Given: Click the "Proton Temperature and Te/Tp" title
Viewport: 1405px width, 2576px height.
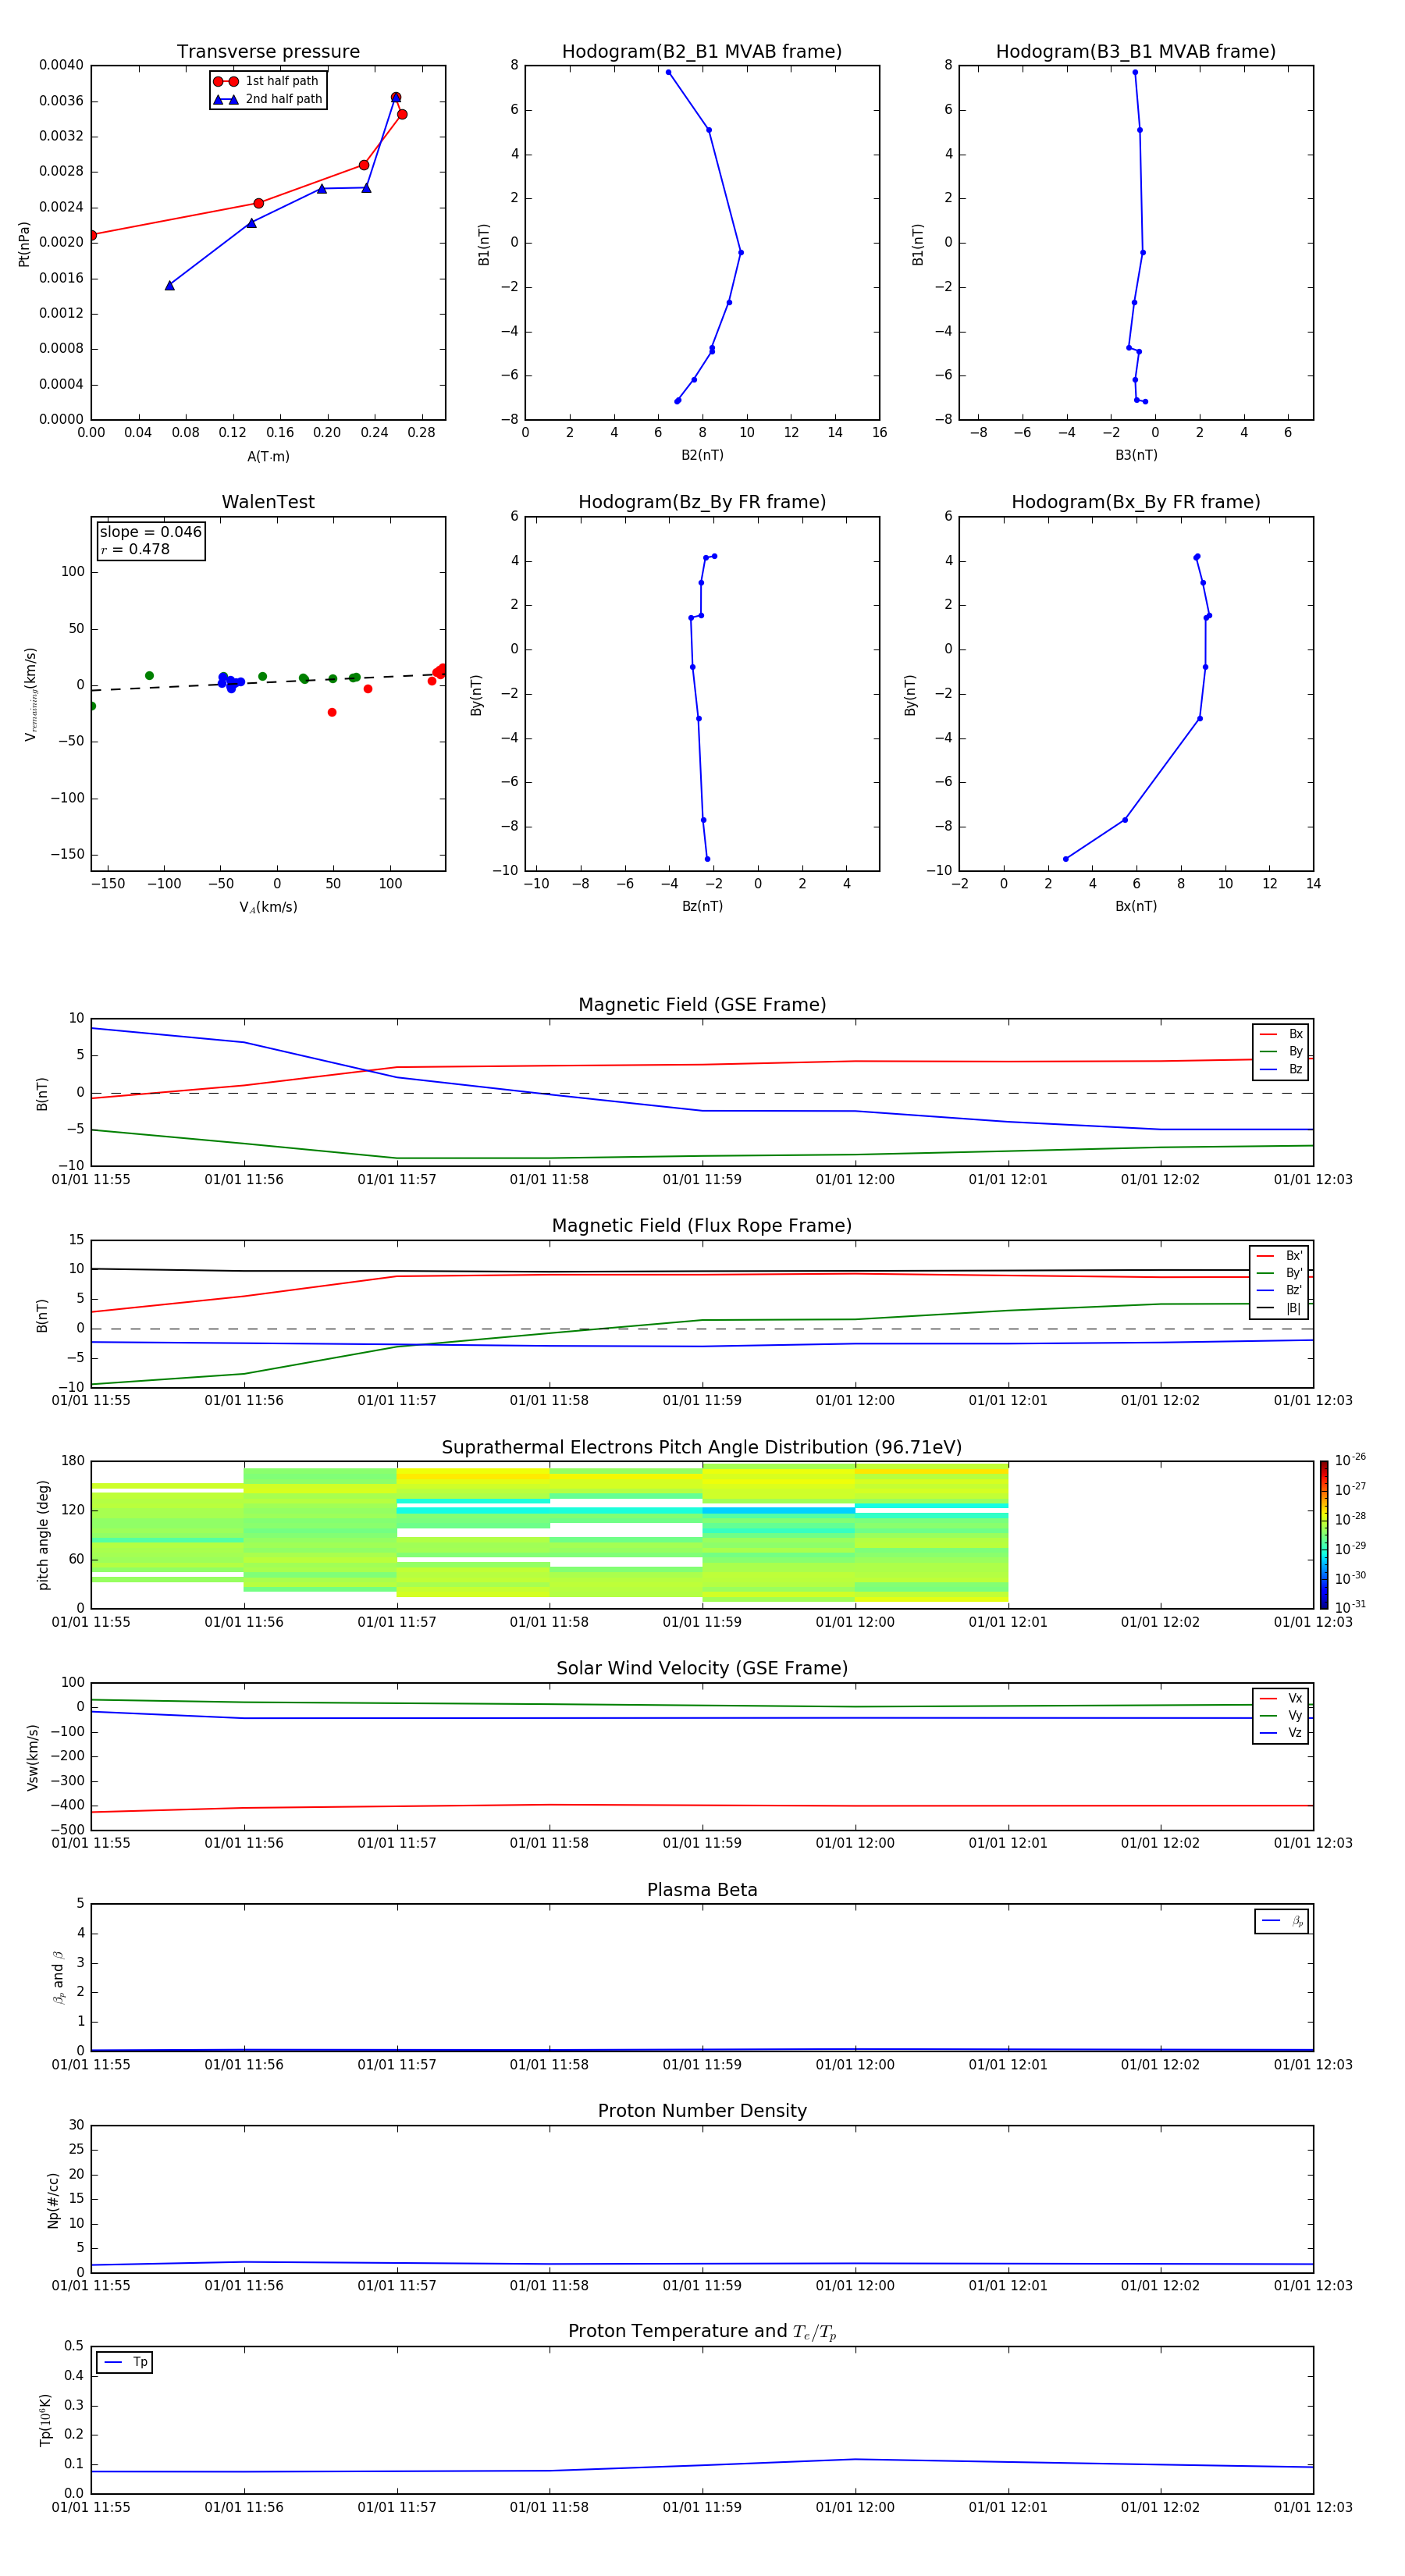Looking at the screenshot, I should coord(702,2331).
